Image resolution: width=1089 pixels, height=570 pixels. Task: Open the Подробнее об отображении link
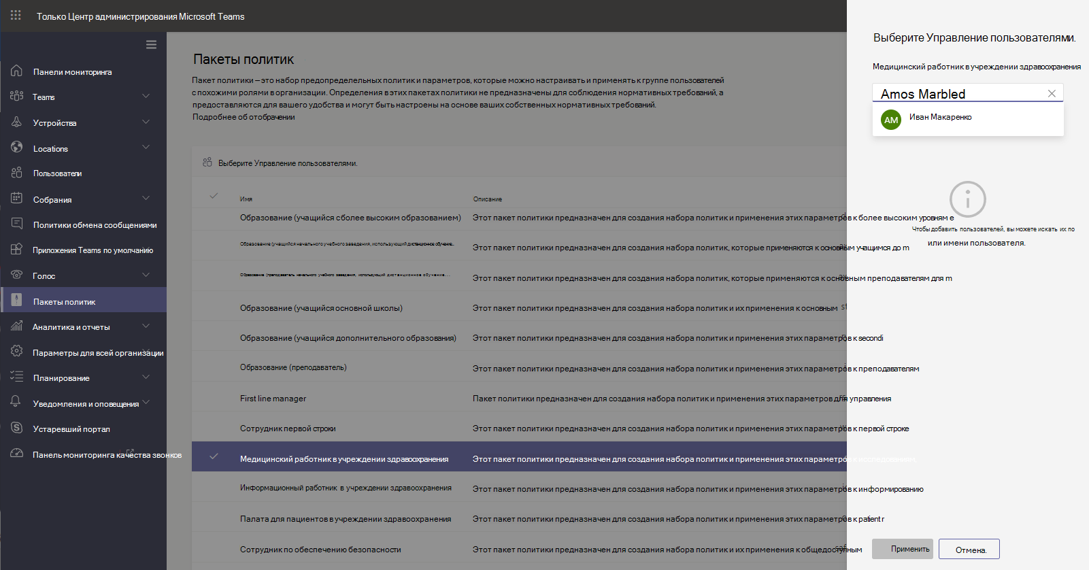click(x=244, y=117)
